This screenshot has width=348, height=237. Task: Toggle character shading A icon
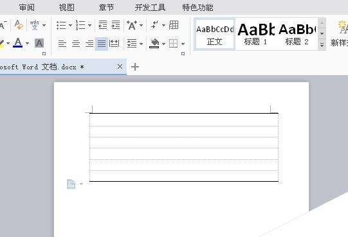[x=39, y=43]
